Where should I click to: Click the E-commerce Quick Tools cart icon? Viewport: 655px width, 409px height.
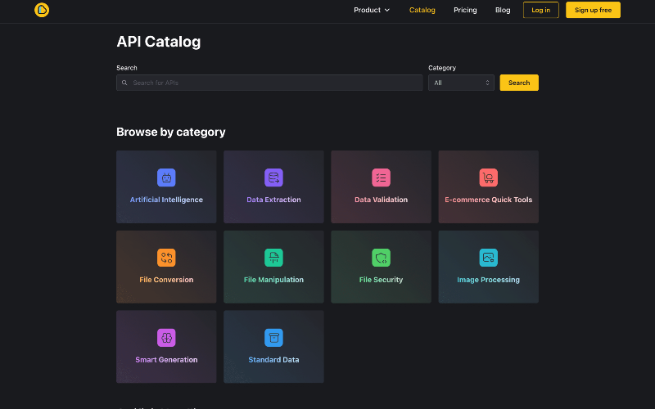[x=488, y=178]
